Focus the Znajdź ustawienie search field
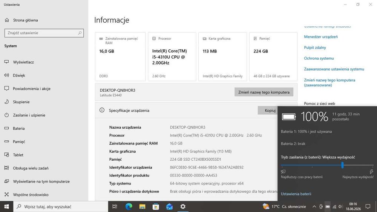The height and width of the screenshot is (212, 377). point(44,33)
